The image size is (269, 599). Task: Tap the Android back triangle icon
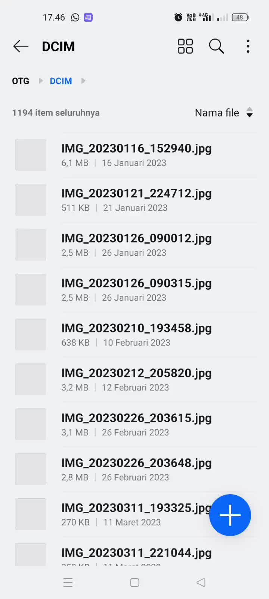point(201,583)
